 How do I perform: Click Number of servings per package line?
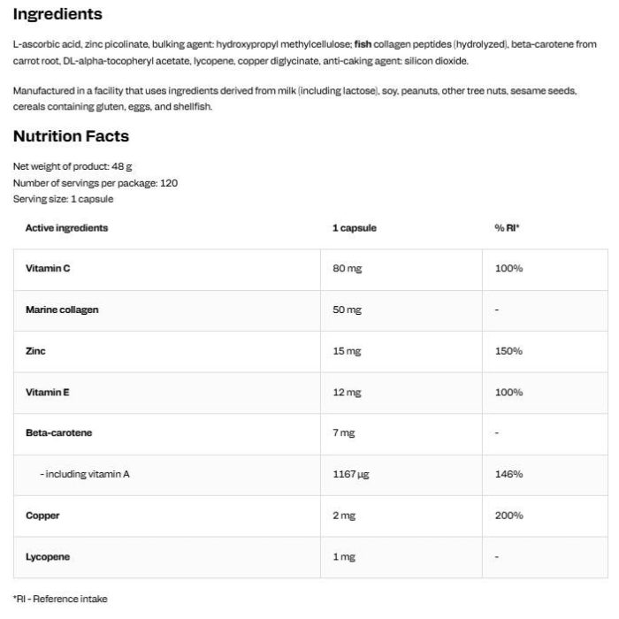96,183
